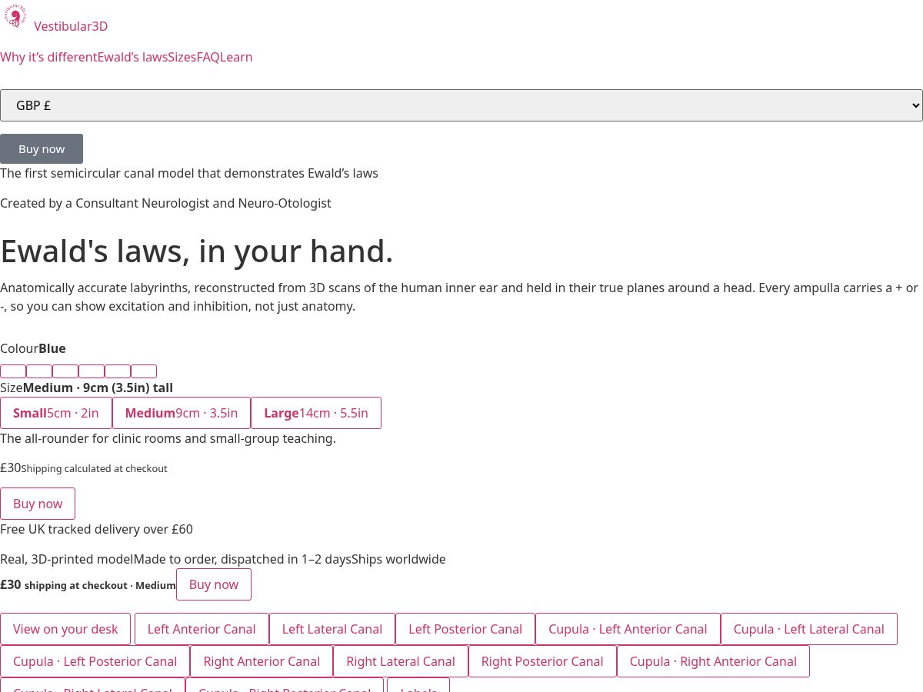Click the heading Ewald's laws, in your hand.

197,251
